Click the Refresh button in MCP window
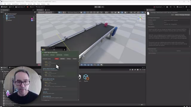 click(62, 59)
